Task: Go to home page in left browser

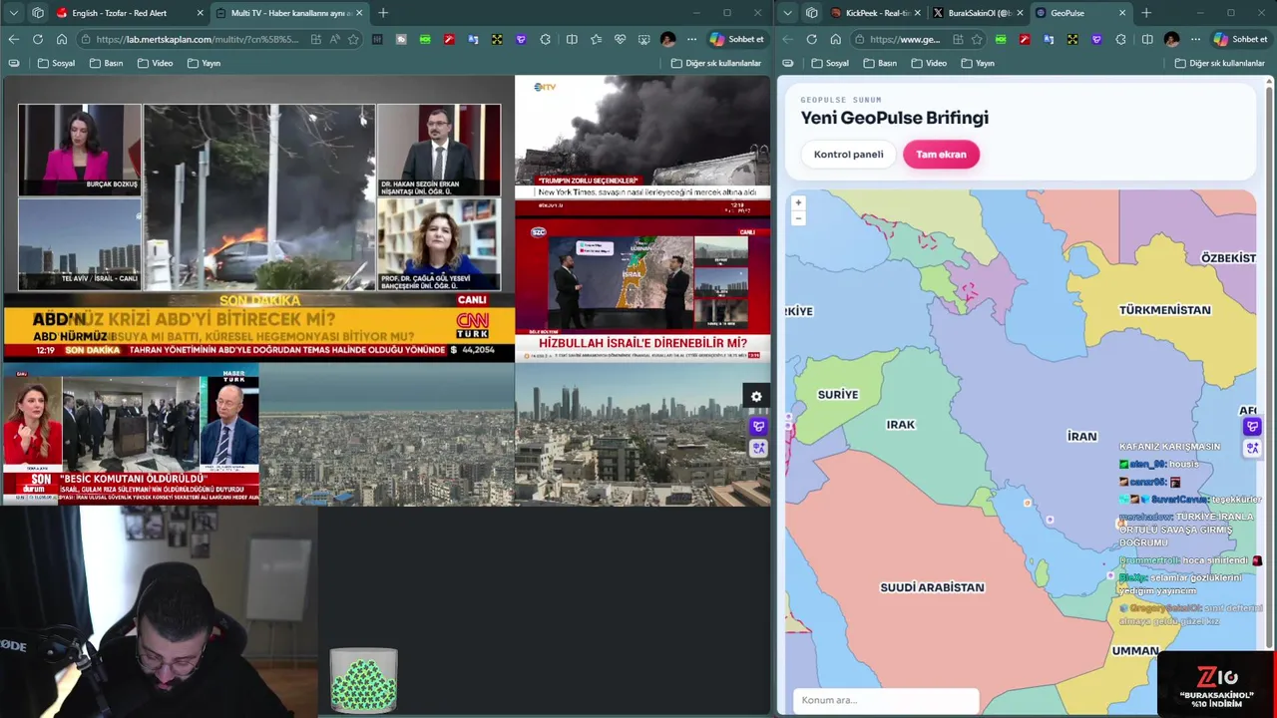Action: (62, 39)
